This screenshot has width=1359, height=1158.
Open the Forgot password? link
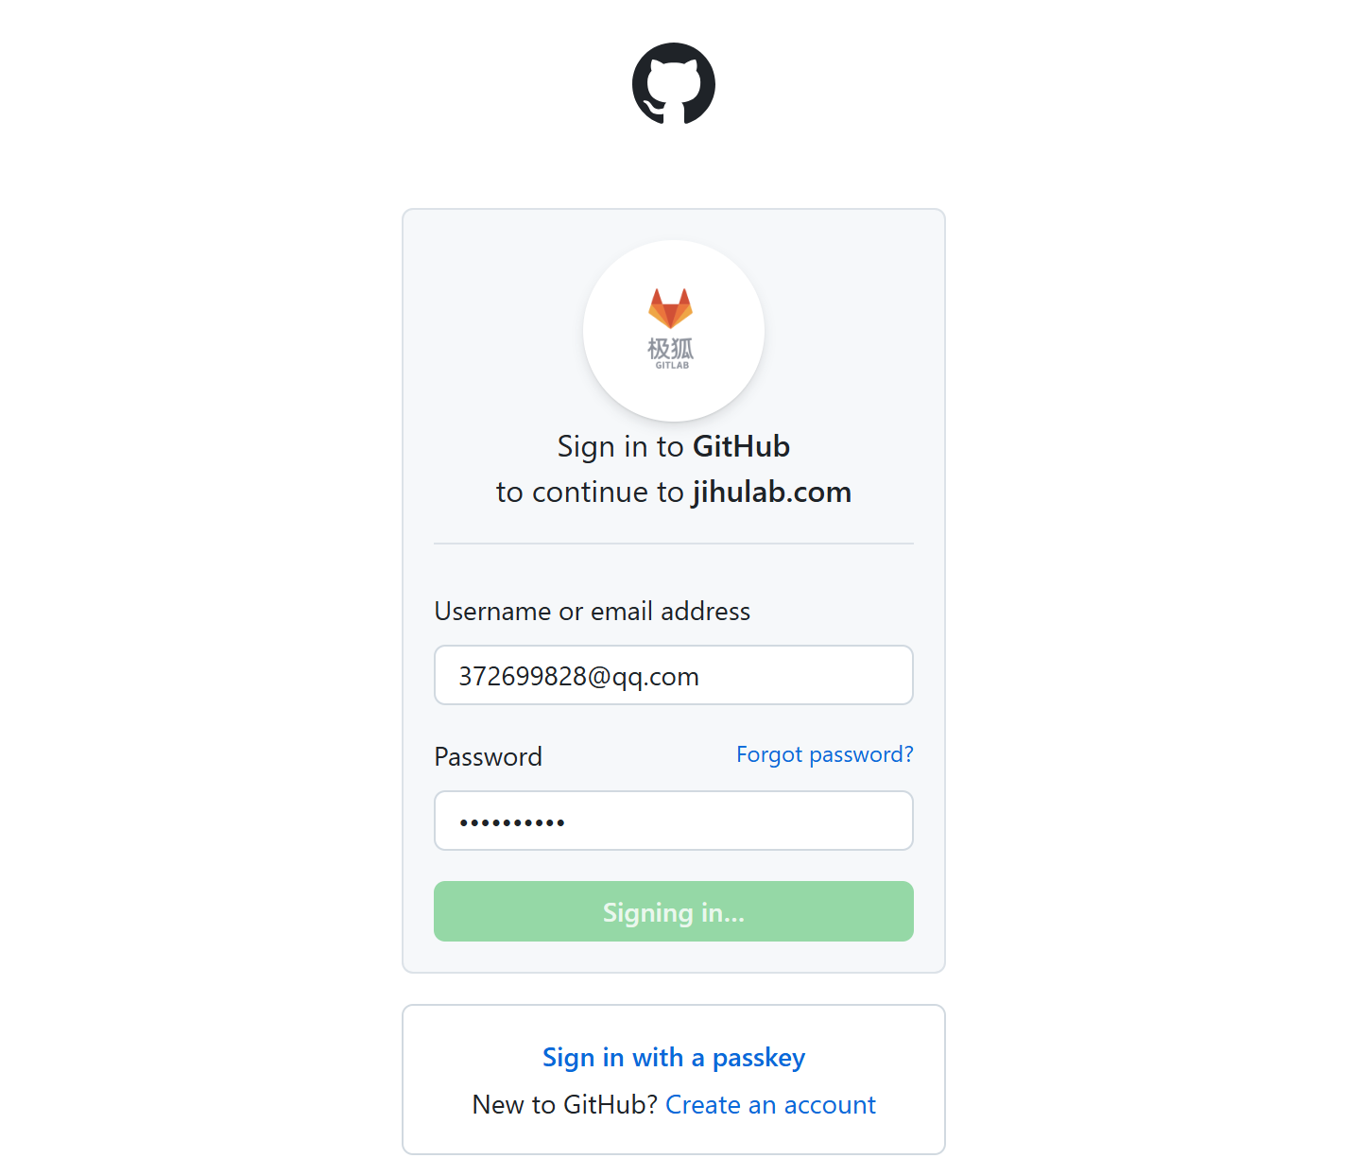[x=824, y=754]
